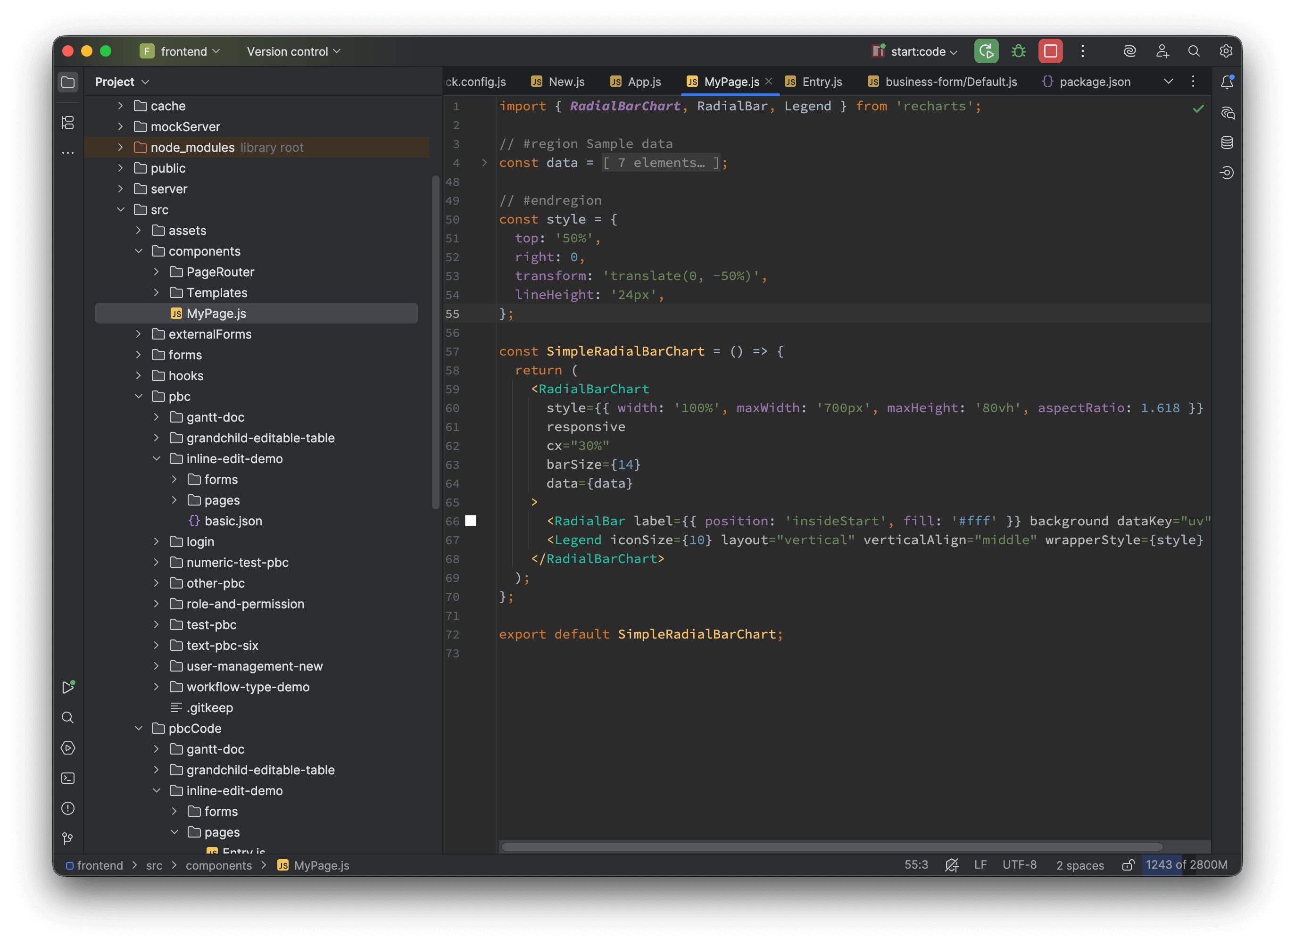Switch to the New.js tab
Screen dimensions: 1295x946
click(557, 81)
